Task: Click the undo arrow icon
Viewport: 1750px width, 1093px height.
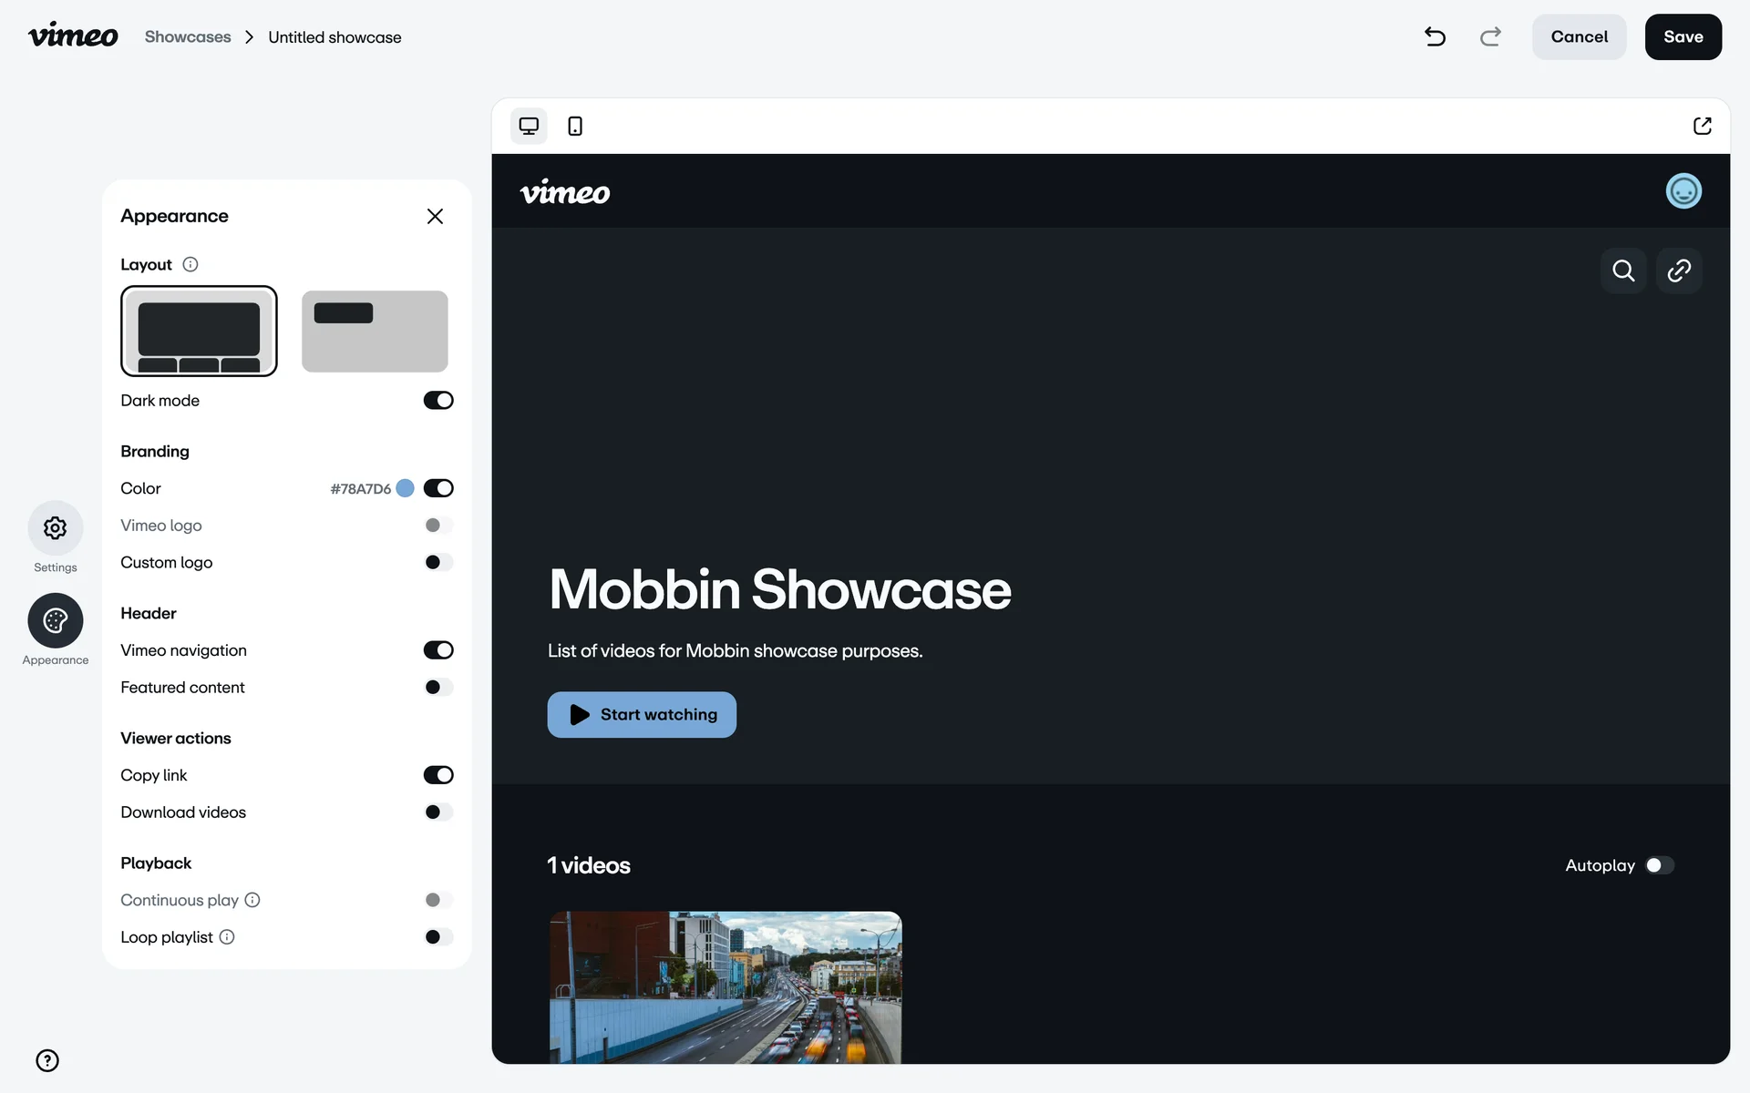Action: 1435,36
